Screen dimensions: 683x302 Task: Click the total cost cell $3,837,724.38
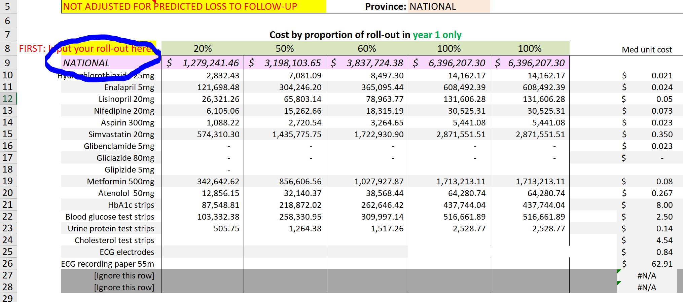367,63
